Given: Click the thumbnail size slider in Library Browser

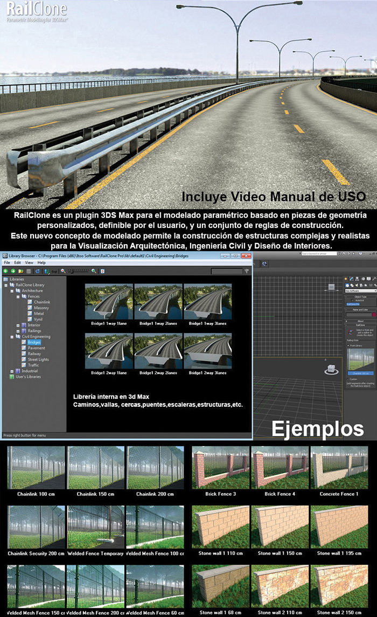Looking at the screenshot, I should pos(78,271).
